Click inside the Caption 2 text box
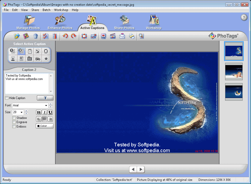The width and height of the screenshot is (251, 184). coord(27,83)
